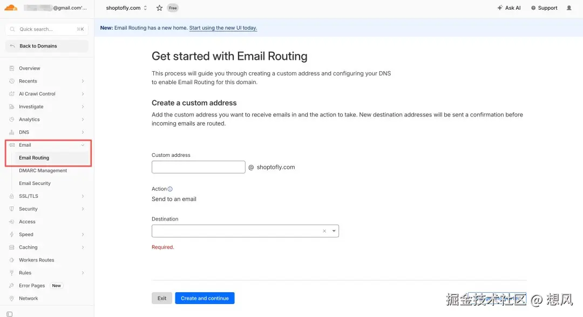Click the Workers Routes icon
Viewport: 583px width, 317px height.
pyautogui.click(x=11, y=260)
